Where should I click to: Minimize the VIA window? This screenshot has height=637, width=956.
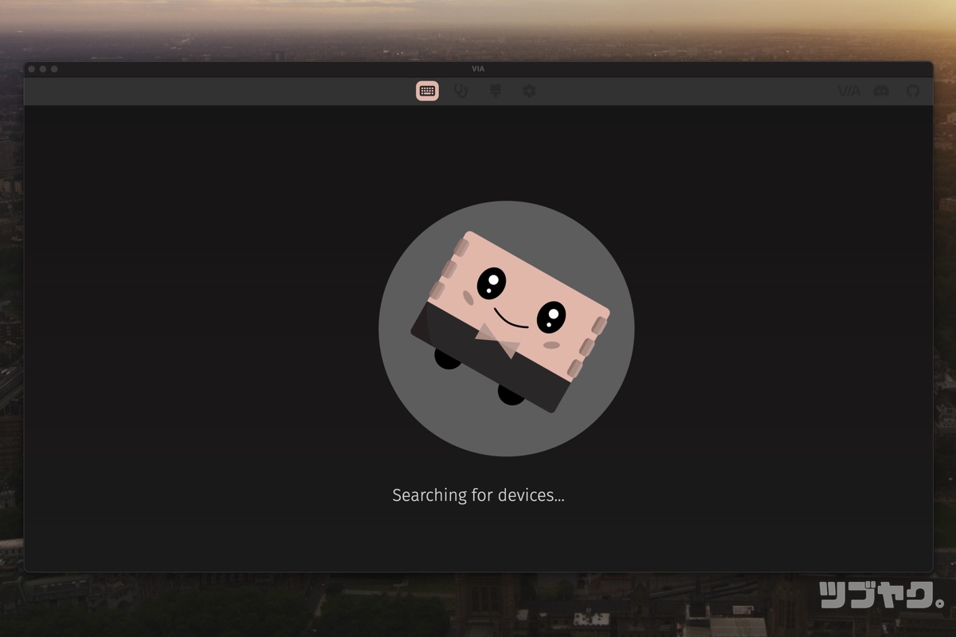coord(43,69)
